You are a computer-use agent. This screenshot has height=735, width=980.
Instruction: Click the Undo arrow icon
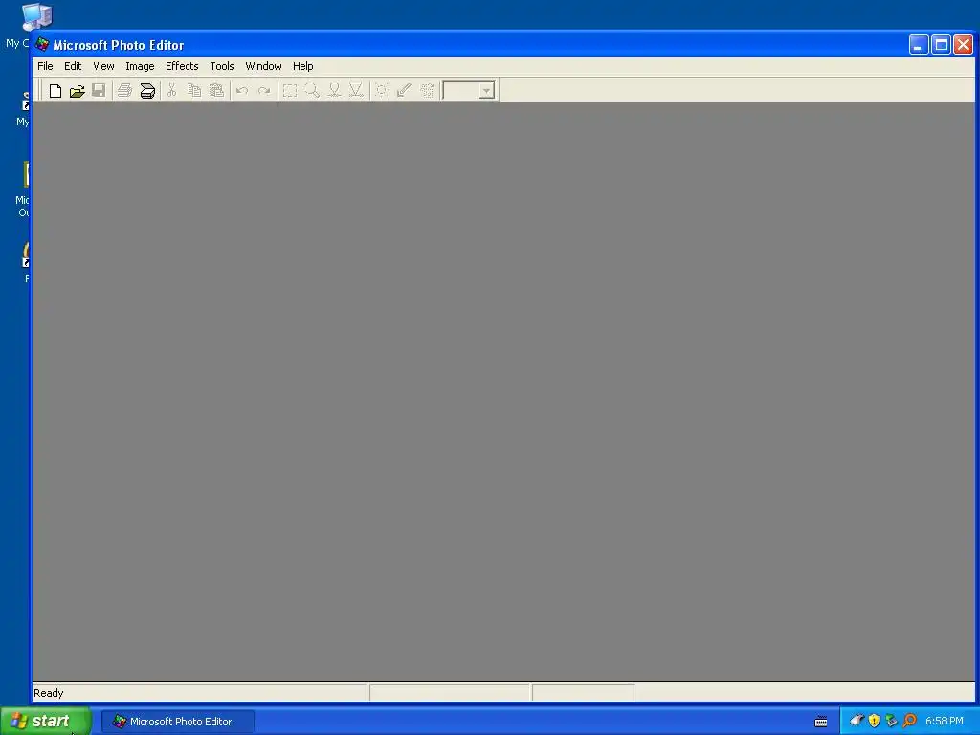[x=242, y=91]
